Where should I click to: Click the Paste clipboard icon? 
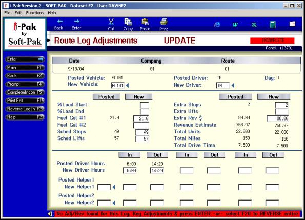[x=145, y=22]
